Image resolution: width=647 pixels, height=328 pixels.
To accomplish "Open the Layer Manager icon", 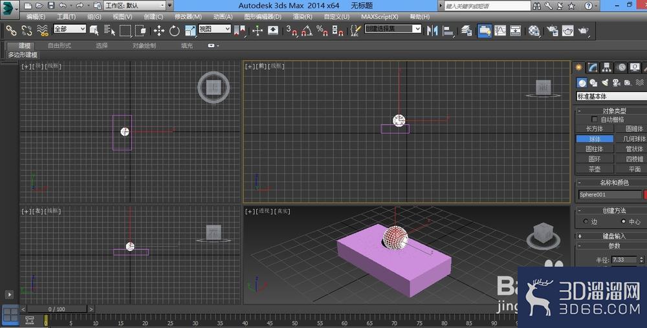I will pyautogui.click(x=466, y=30).
